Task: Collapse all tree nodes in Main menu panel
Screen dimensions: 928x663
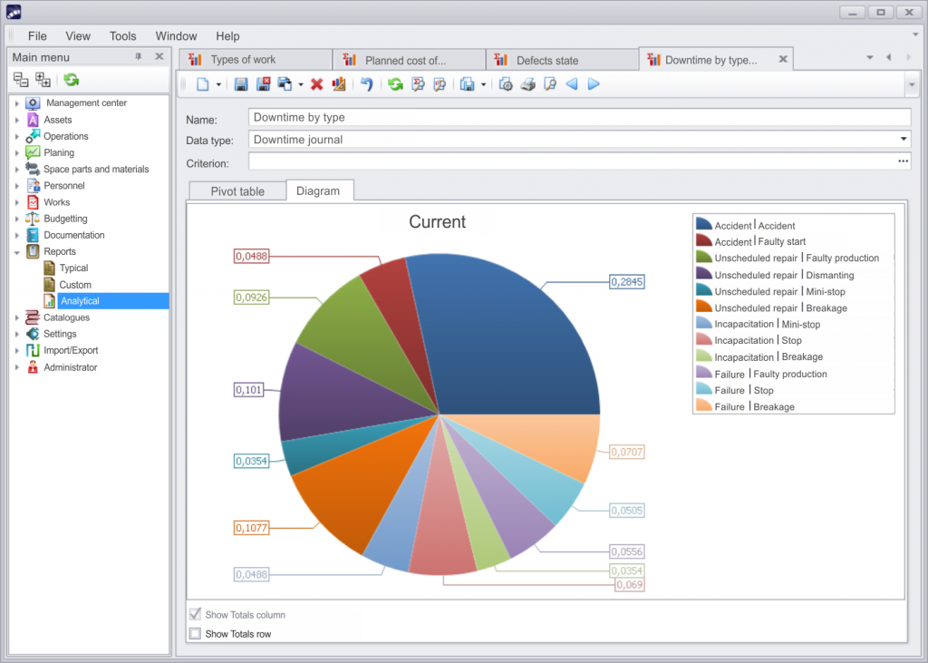Action: click(x=21, y=81)
